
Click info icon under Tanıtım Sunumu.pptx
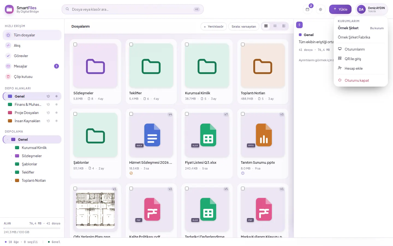pos(243,173)
